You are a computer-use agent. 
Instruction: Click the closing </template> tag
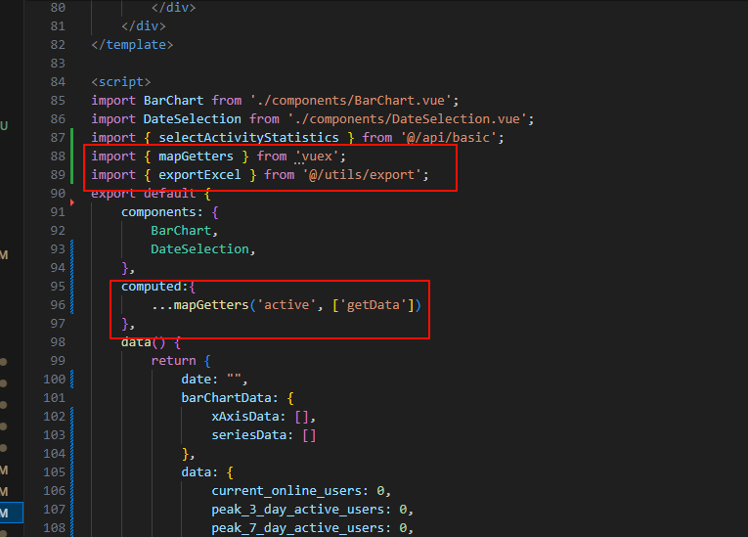tap(132, 44)
